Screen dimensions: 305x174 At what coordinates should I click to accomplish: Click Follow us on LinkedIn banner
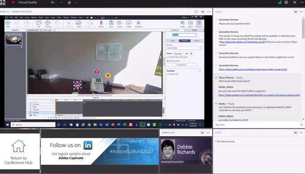tap(100, 152)
